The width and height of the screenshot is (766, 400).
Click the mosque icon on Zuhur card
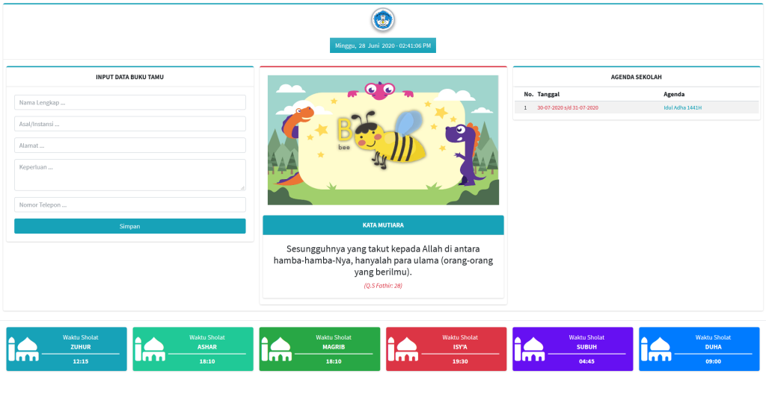pyautogui.click(x=23, y=349)
